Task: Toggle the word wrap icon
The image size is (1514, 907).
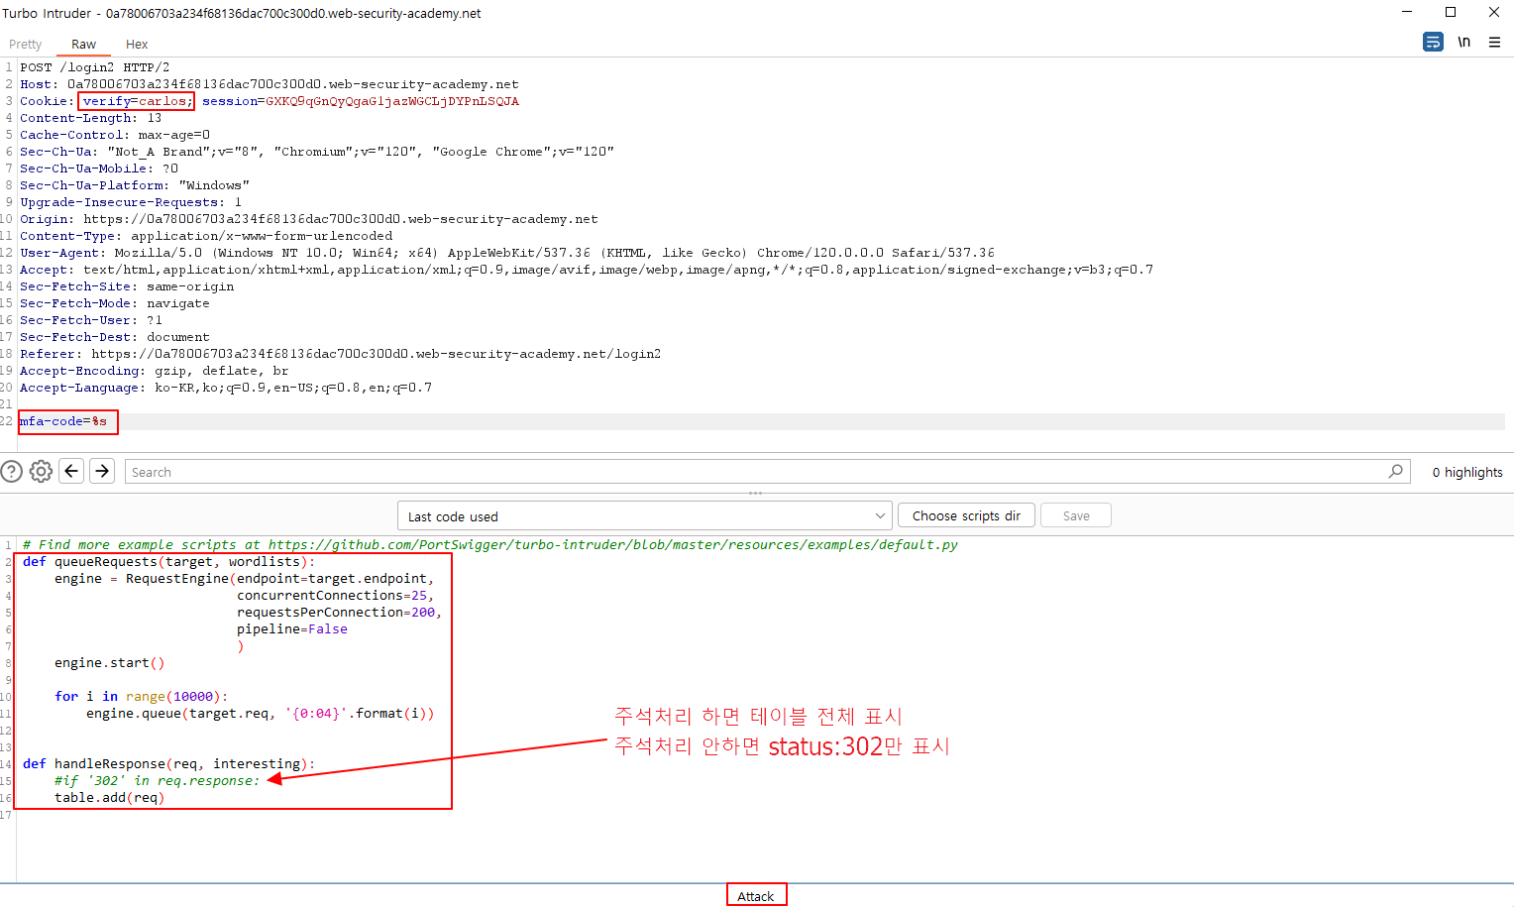Action: pos(1433,42)
